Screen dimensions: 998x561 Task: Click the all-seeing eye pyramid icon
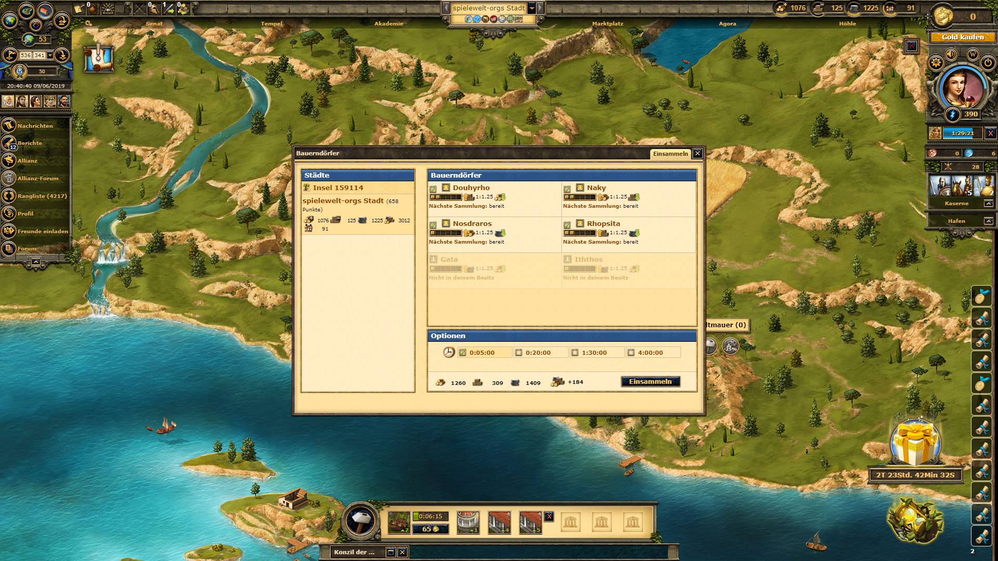[x=109, y=8]
